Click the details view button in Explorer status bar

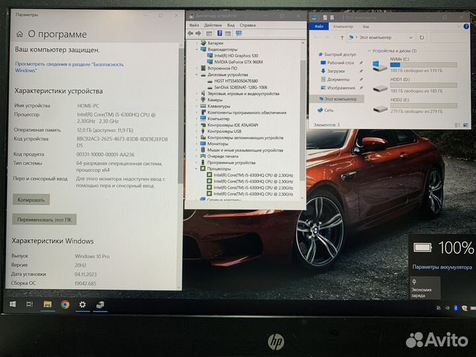(x=457, y=125)
